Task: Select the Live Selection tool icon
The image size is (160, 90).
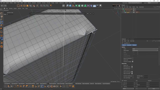Action: [18, 6]
